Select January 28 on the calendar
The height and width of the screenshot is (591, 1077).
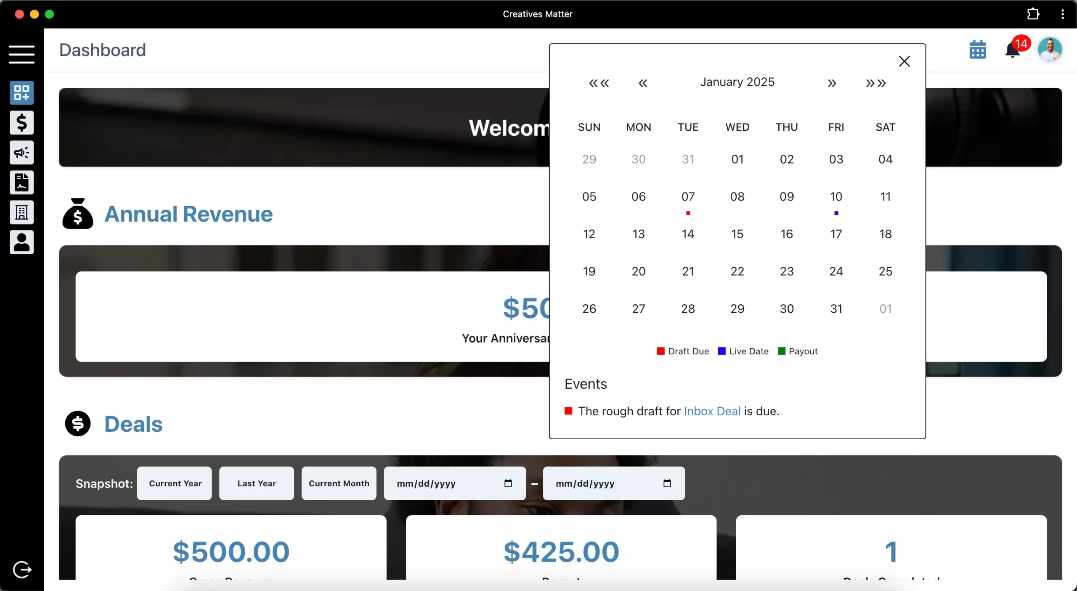pyautogui.click(x=688, y=309)
